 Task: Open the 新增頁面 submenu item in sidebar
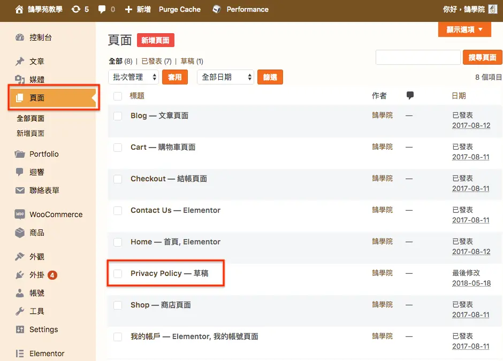[x=31, y=133]
